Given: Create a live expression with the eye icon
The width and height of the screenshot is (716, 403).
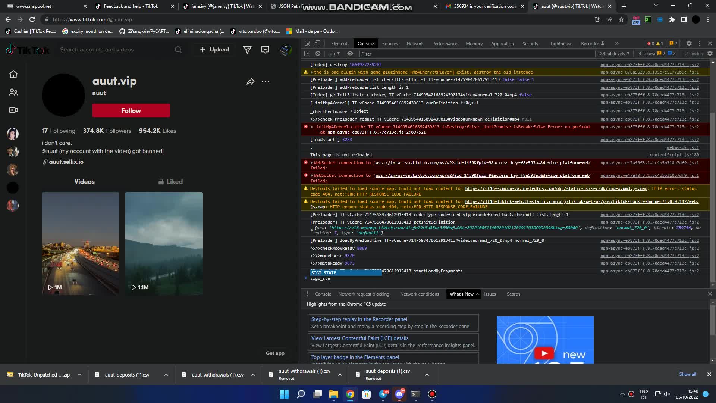Looking at the screenshot, I should [x=350, y=54].
